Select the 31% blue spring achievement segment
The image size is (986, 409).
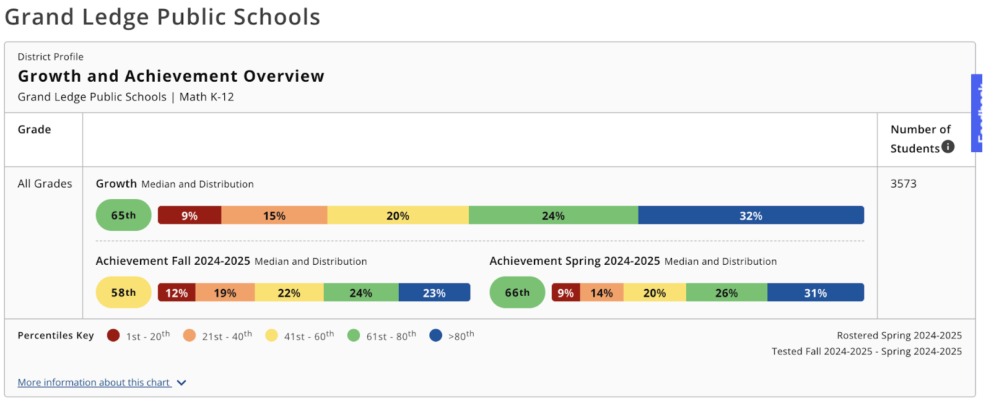(816, 293)
